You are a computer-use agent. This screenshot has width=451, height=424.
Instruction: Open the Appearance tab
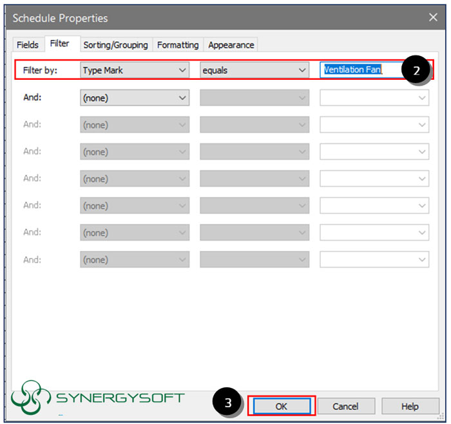(231, 45)
